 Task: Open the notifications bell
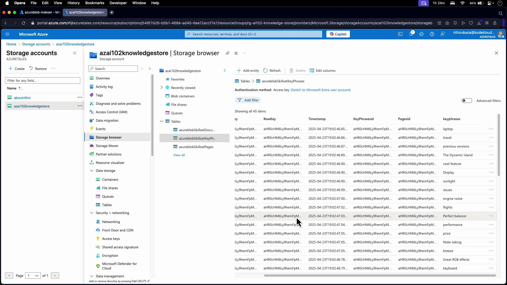pos(411,34)
